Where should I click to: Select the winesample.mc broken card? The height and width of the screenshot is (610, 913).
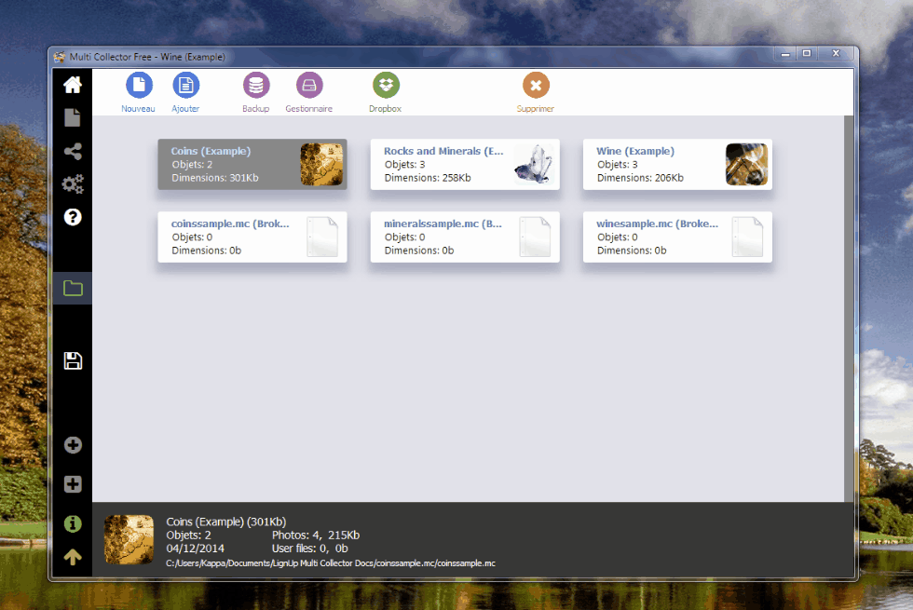677,237
